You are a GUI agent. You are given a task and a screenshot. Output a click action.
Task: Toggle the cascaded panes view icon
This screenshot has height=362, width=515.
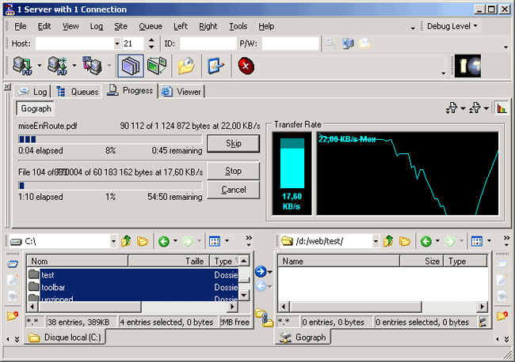131,66
